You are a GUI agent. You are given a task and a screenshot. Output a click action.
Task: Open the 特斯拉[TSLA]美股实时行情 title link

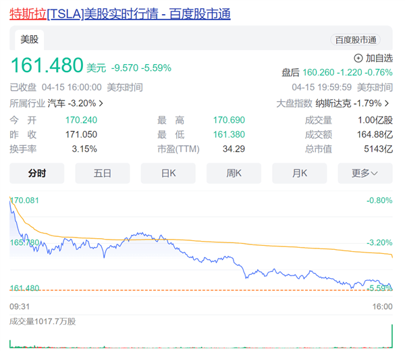(120, 14)
